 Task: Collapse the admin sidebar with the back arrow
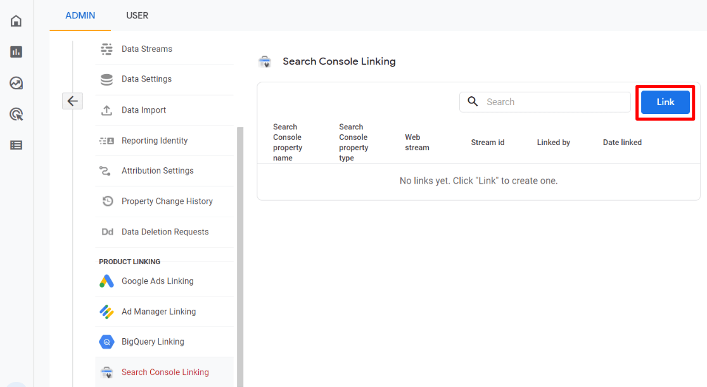pos(72,101)
